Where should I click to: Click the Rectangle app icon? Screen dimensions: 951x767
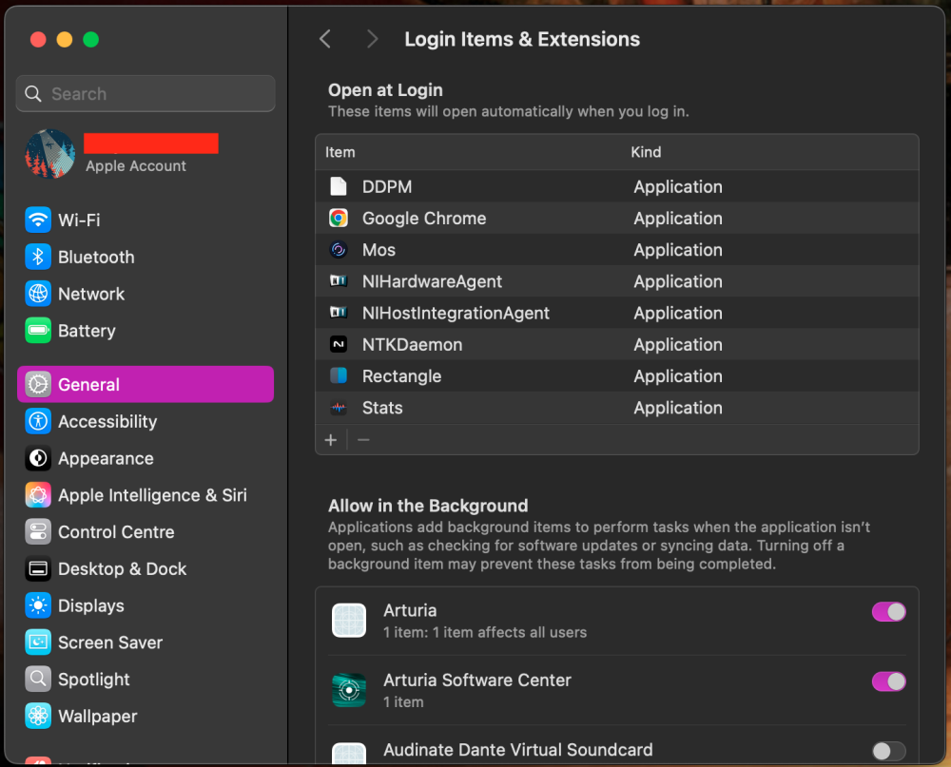(x=339, y=376)
